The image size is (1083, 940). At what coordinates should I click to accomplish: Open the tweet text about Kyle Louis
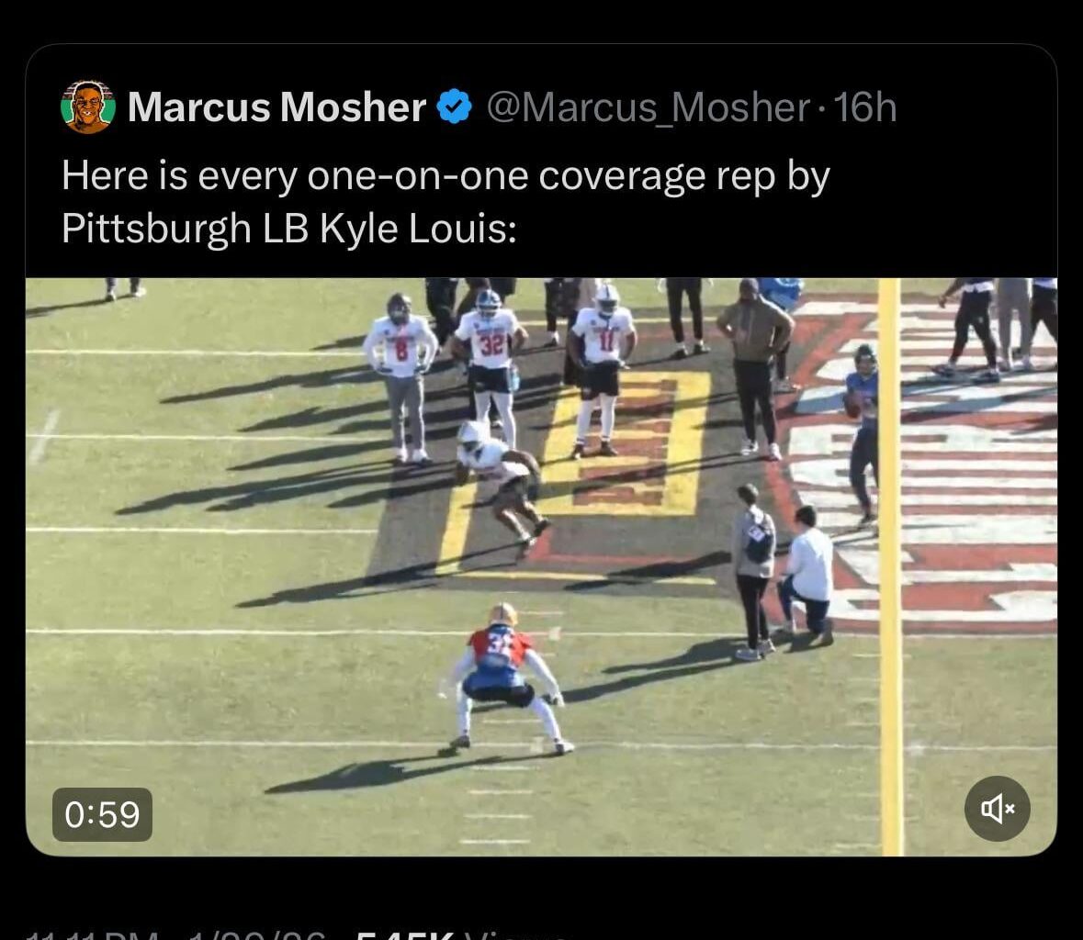coord(446,201)
